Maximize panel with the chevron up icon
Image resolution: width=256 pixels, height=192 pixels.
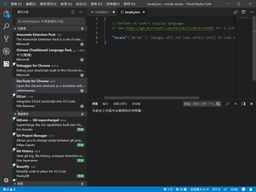(235, 104)
